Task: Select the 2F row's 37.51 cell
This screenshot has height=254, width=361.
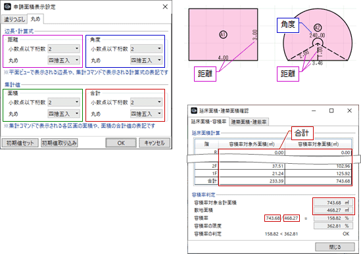Action: [x=252, y=166]
